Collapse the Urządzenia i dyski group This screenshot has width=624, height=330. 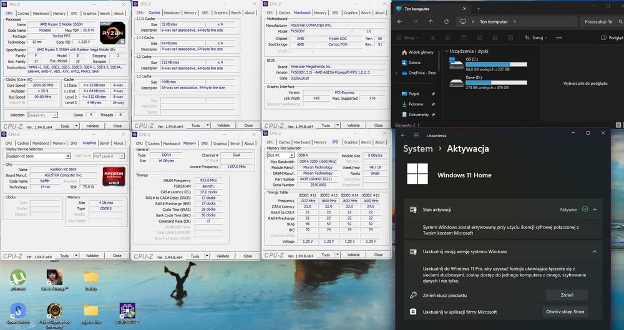(x=447, y=51)
